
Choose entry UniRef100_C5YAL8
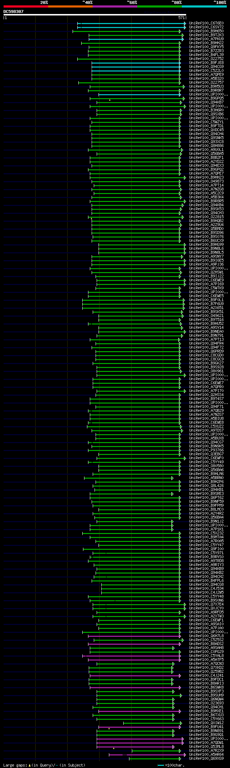click(x=206, y=656)
